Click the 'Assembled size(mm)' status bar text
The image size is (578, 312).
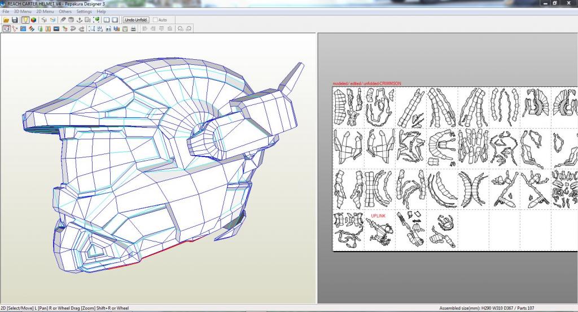click(487, 308)
